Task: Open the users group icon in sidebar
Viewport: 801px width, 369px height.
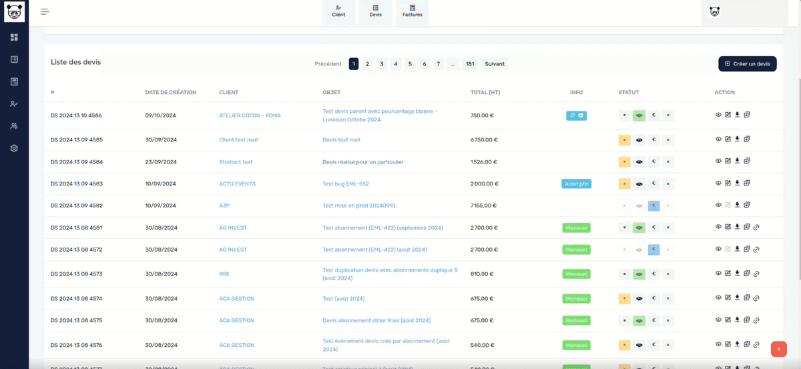Action: pyautogui.click(x=14, y=126)
